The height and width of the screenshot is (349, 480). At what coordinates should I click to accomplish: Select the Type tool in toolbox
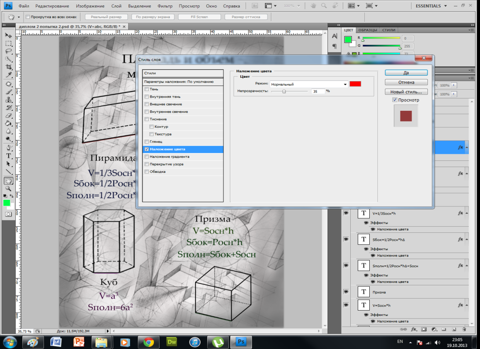click(x=8, y=156)
